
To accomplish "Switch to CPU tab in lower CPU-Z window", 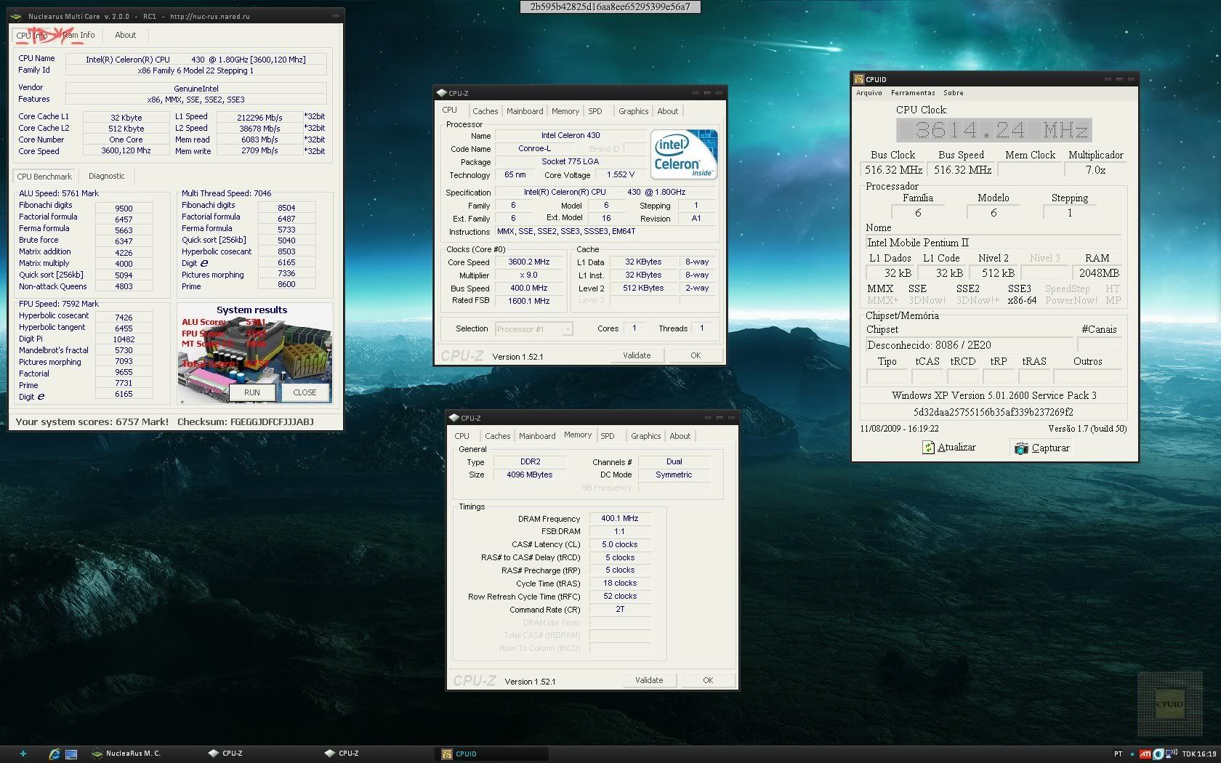I will coord(462,436).
